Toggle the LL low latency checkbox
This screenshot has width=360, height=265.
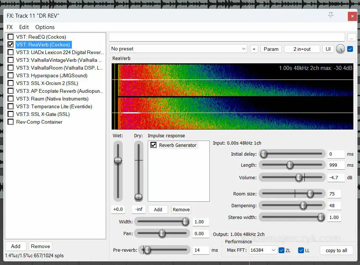(301, 250)
